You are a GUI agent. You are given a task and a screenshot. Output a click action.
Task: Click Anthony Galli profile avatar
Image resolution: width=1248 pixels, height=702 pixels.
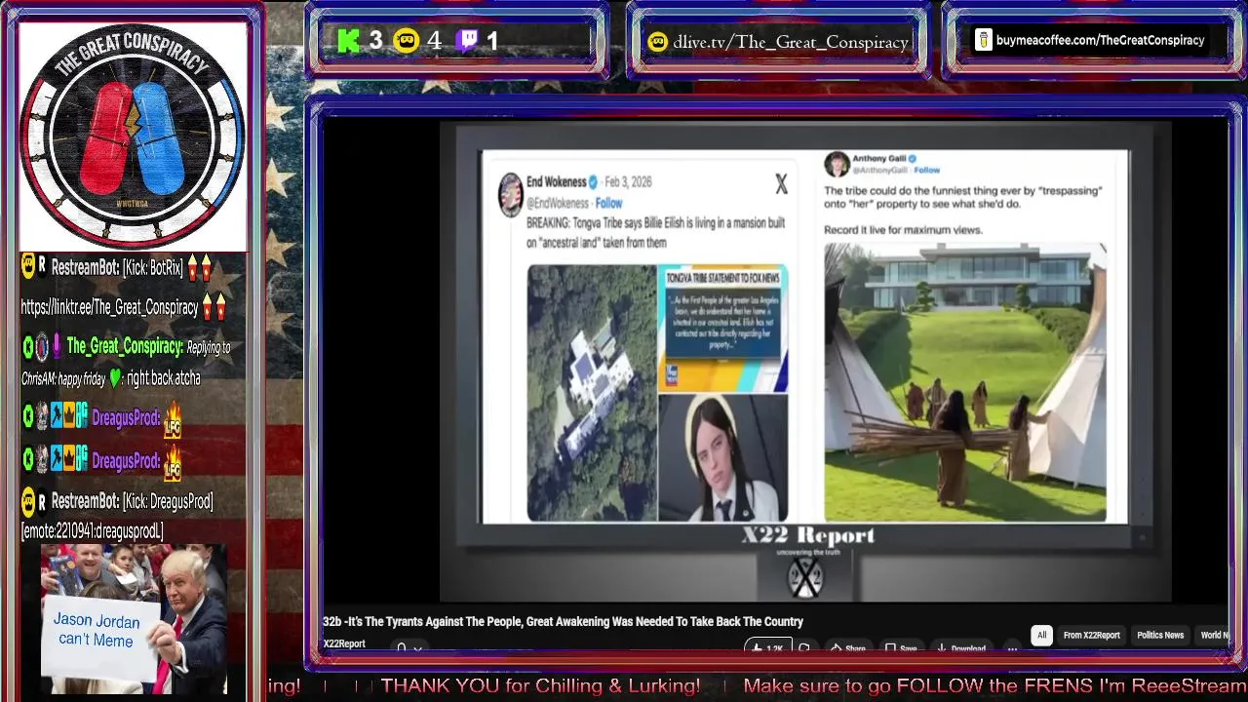(x=837, y=164)
